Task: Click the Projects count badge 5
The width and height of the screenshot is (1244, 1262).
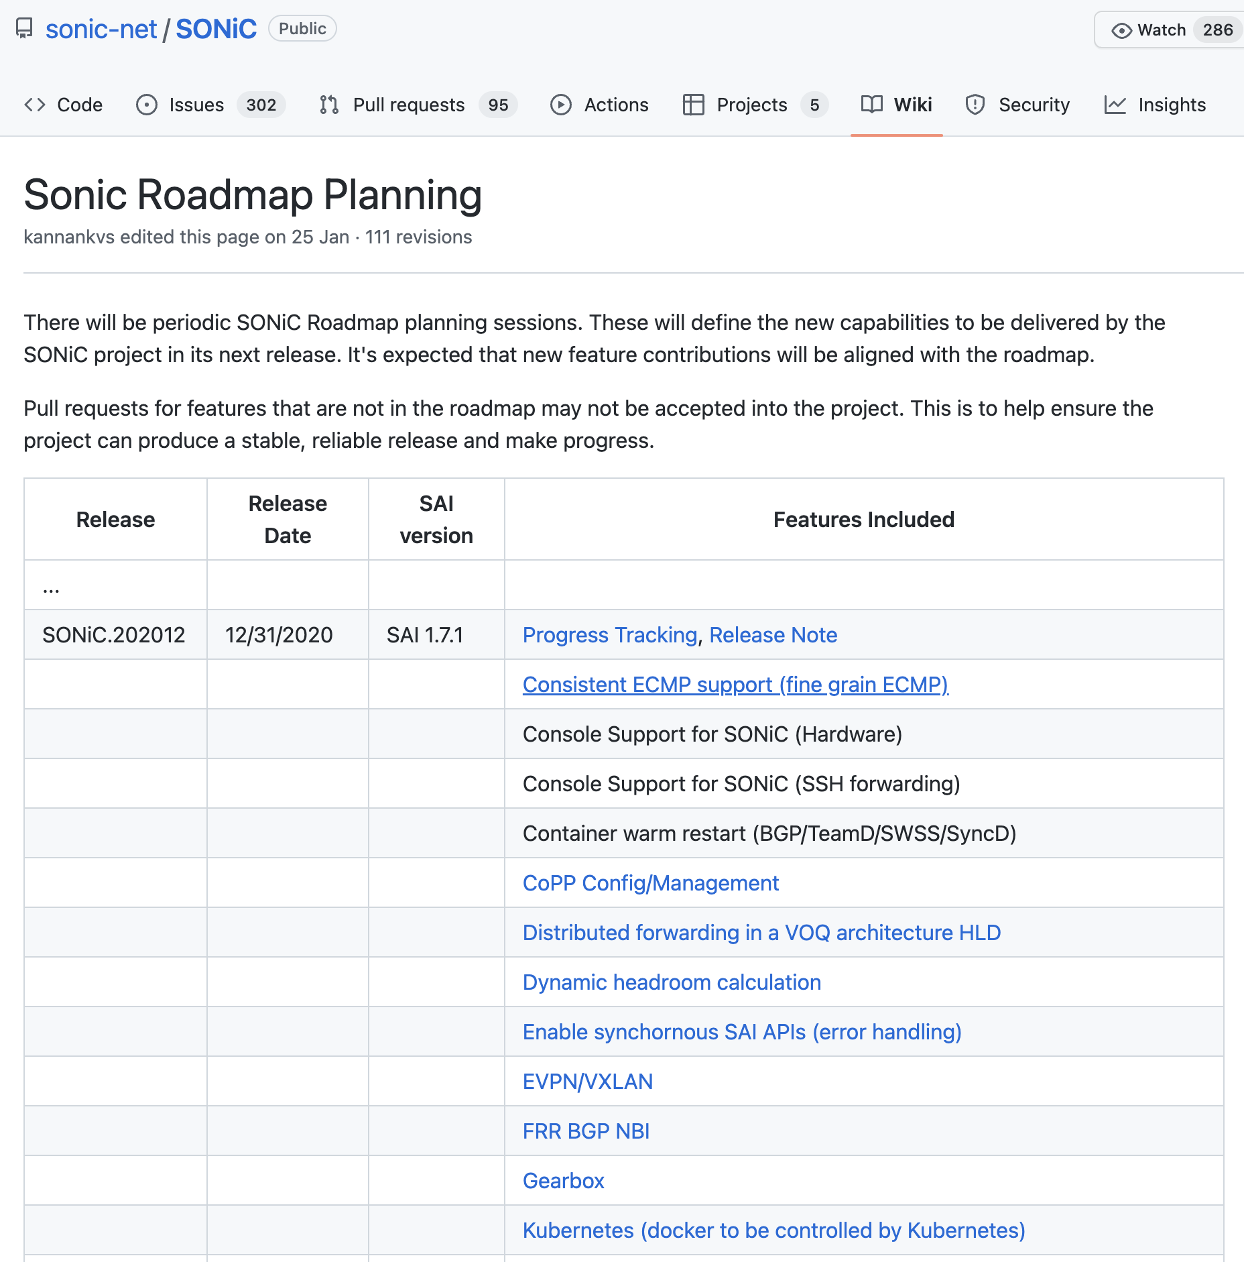Action: [814, 105]
